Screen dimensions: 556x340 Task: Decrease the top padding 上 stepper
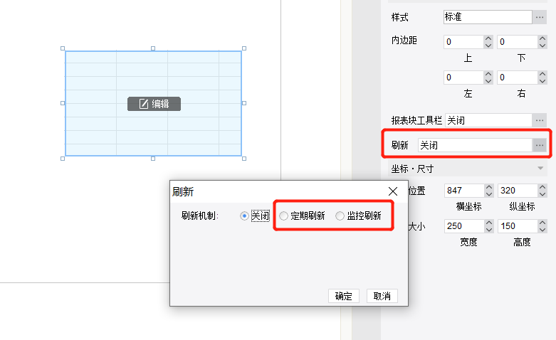[488, 46]
